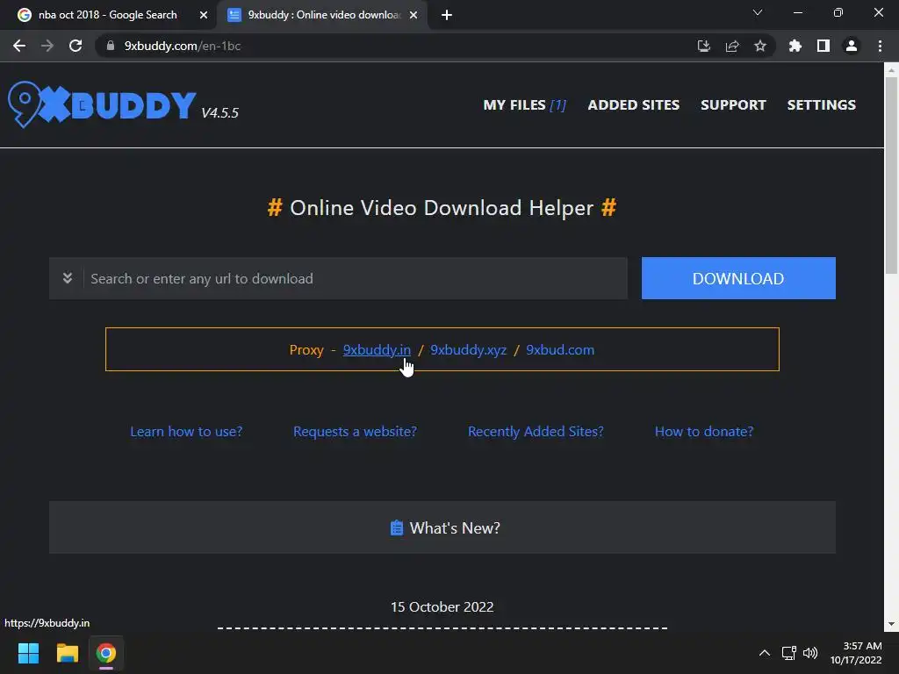The width and height of the screenshot is (899, 674).
Task: Click Online Video Download Helper heading
Action: [x=442, y=207]
